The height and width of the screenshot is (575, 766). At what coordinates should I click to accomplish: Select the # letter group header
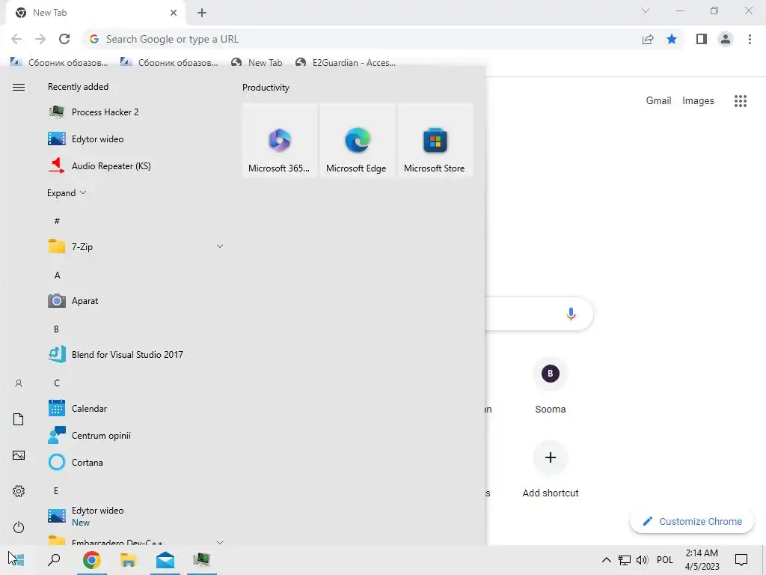[x=57, y=221]
